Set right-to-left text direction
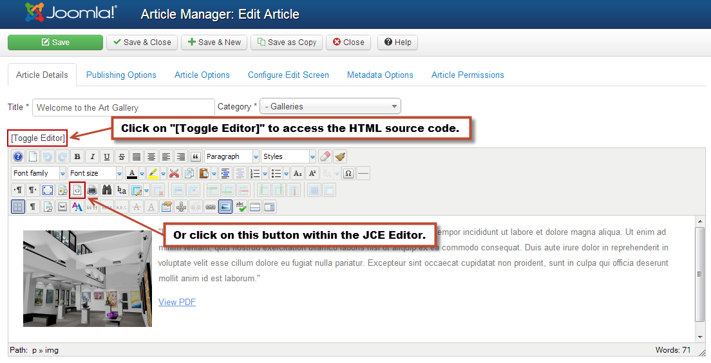Image resolution: width=711 pixels, height=363 pixels. [x=33, y=190]
